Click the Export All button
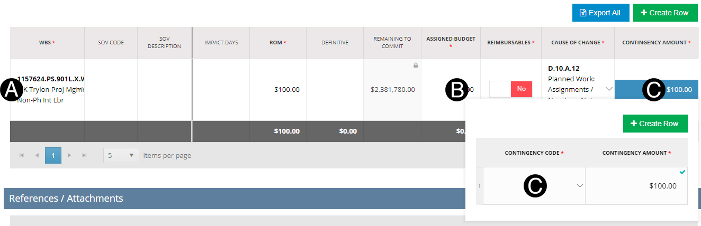This screenshot has width=701, height=226. click(x=600, y=13)
